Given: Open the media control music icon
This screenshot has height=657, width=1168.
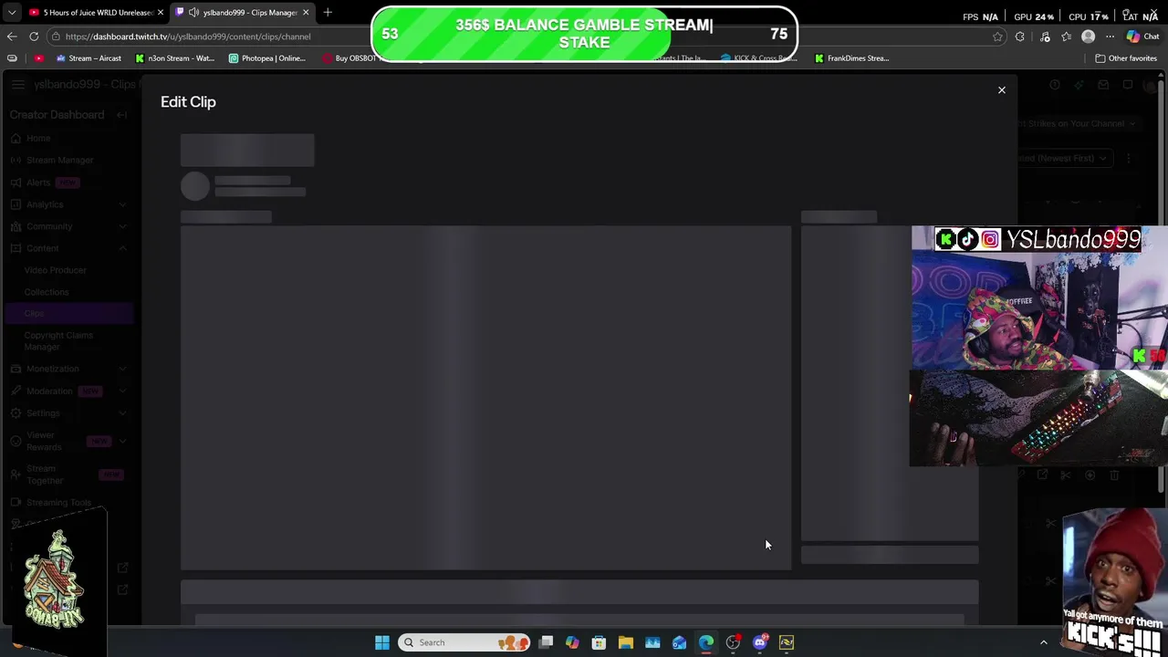Looking at the screenshot, I should 1045,36.
